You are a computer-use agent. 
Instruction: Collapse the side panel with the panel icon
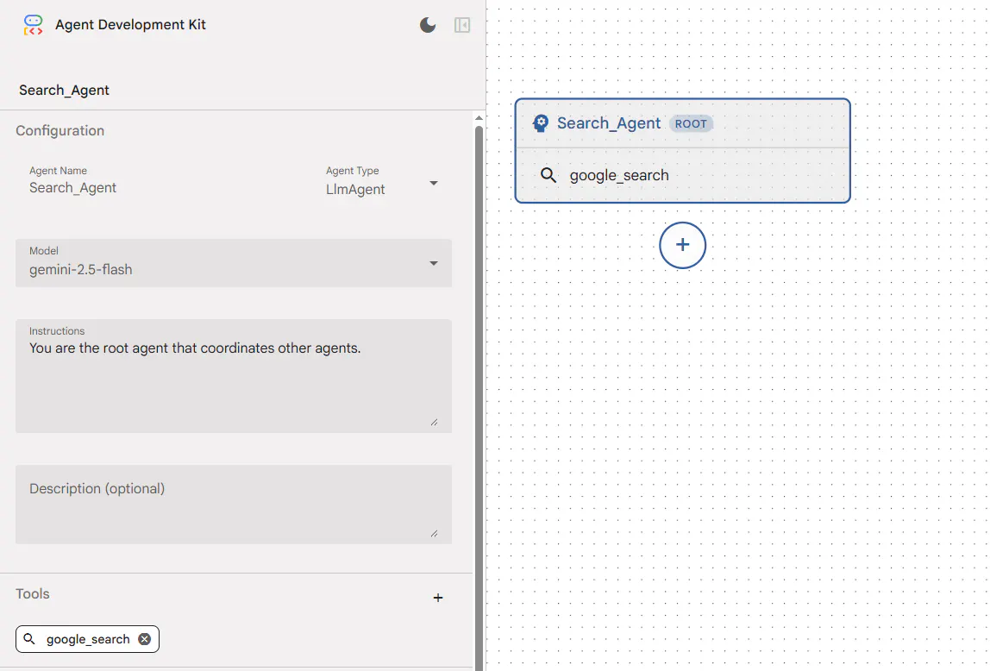[462, 25]
